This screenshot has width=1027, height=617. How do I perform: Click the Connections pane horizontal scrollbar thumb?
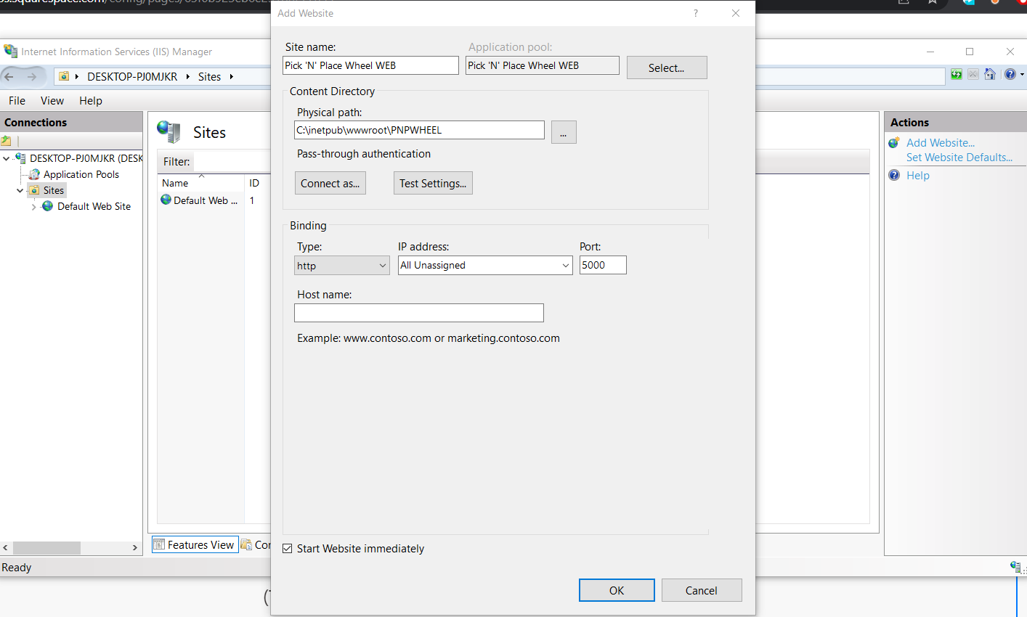coord(46,548)
